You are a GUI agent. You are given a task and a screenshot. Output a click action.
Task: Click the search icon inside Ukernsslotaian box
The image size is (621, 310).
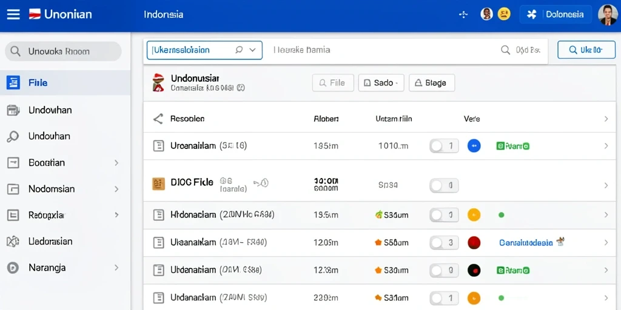click(238, 50)
